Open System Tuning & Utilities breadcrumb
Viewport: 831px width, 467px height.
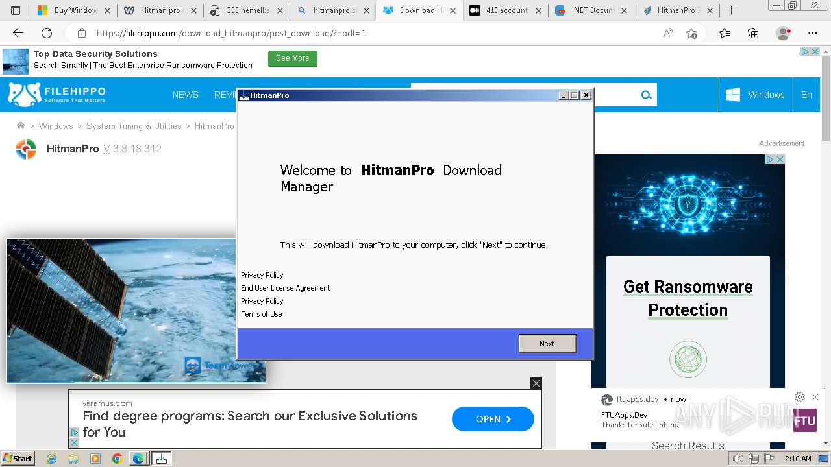point(134,126)
